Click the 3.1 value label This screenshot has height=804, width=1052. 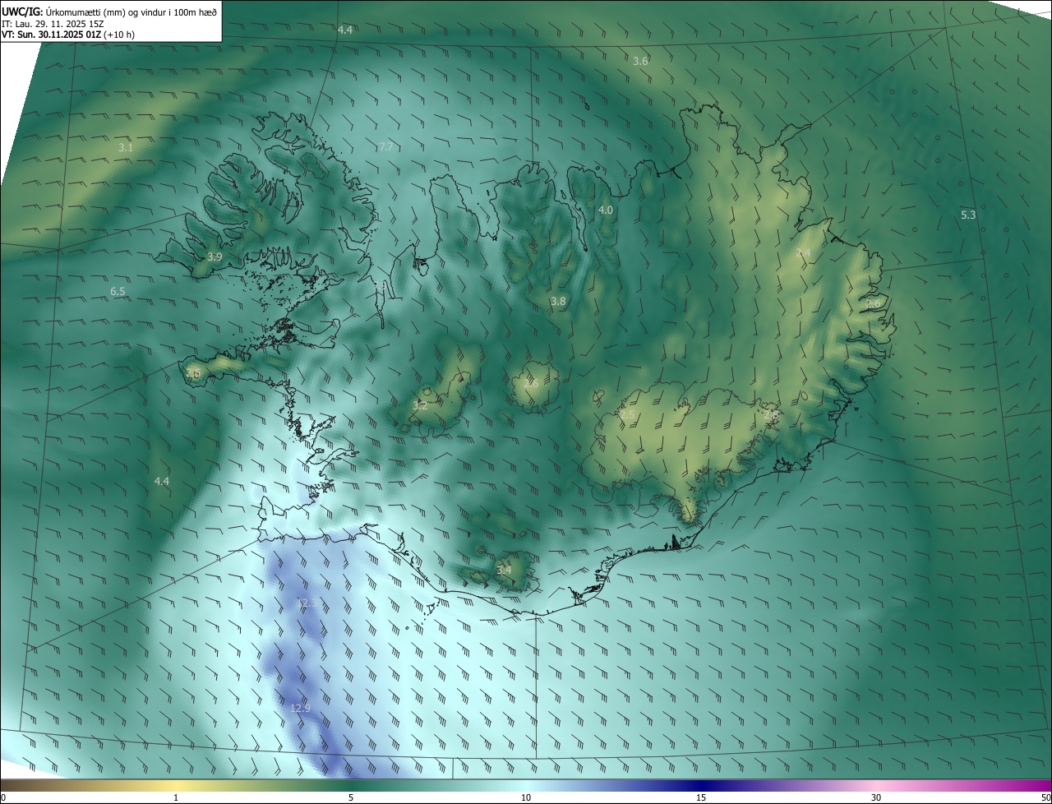click(x=126, y=148)
